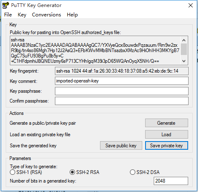Click Load to open existing private key
This screenshot has width=198, height=192.
(x=166, y=135)
